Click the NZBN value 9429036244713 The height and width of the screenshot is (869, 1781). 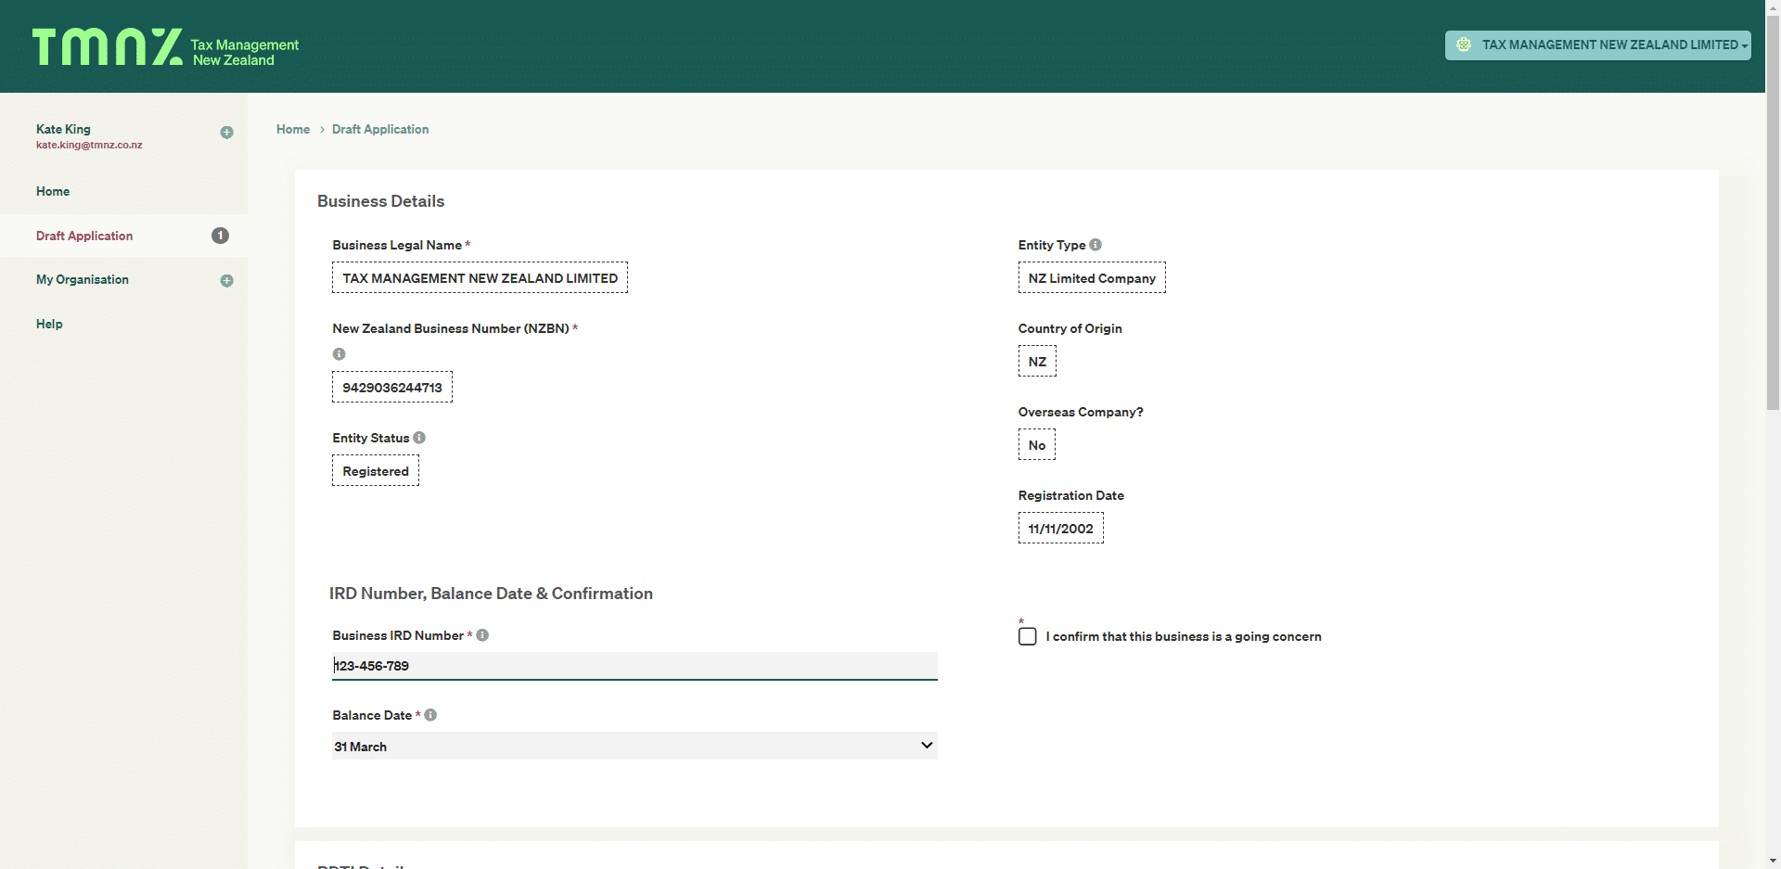tap(392, 387)
